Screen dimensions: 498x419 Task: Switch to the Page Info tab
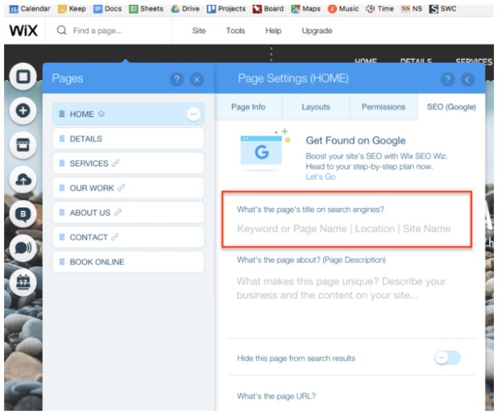pyautogui.click(x=248, y=107)
